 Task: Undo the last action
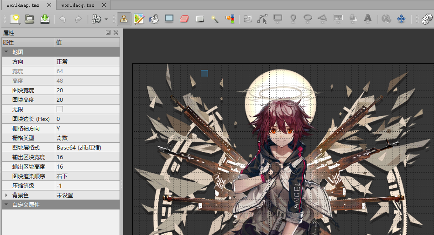(63, 19)
